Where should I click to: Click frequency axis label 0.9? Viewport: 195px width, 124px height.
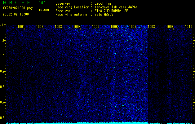tap(2, 71)
